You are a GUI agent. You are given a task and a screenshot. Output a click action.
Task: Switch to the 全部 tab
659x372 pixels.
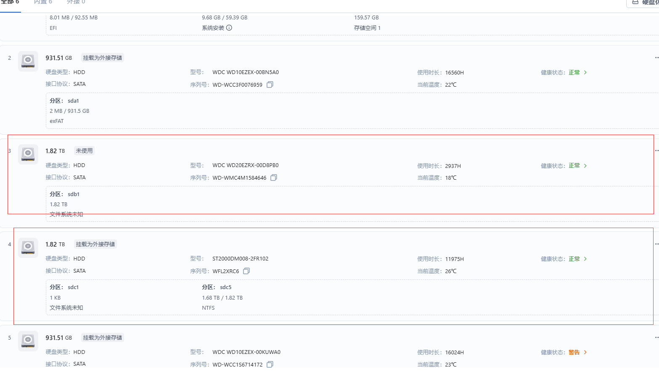click(10, 2)
